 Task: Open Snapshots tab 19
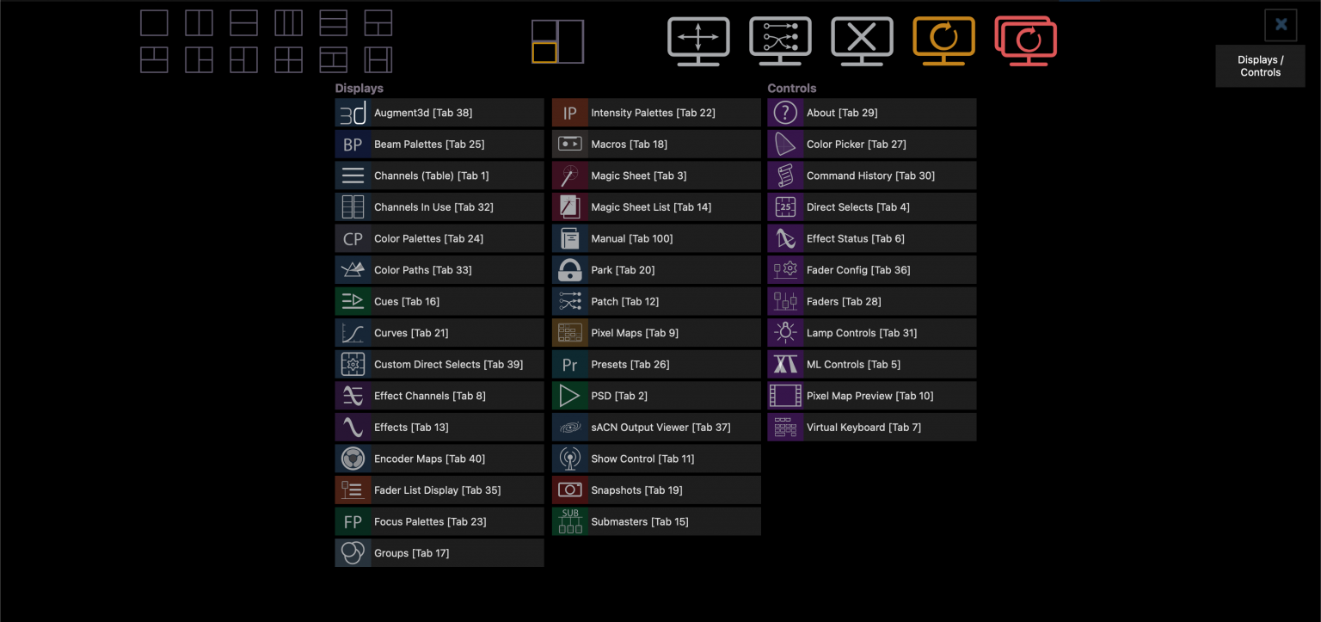(656, 490)
